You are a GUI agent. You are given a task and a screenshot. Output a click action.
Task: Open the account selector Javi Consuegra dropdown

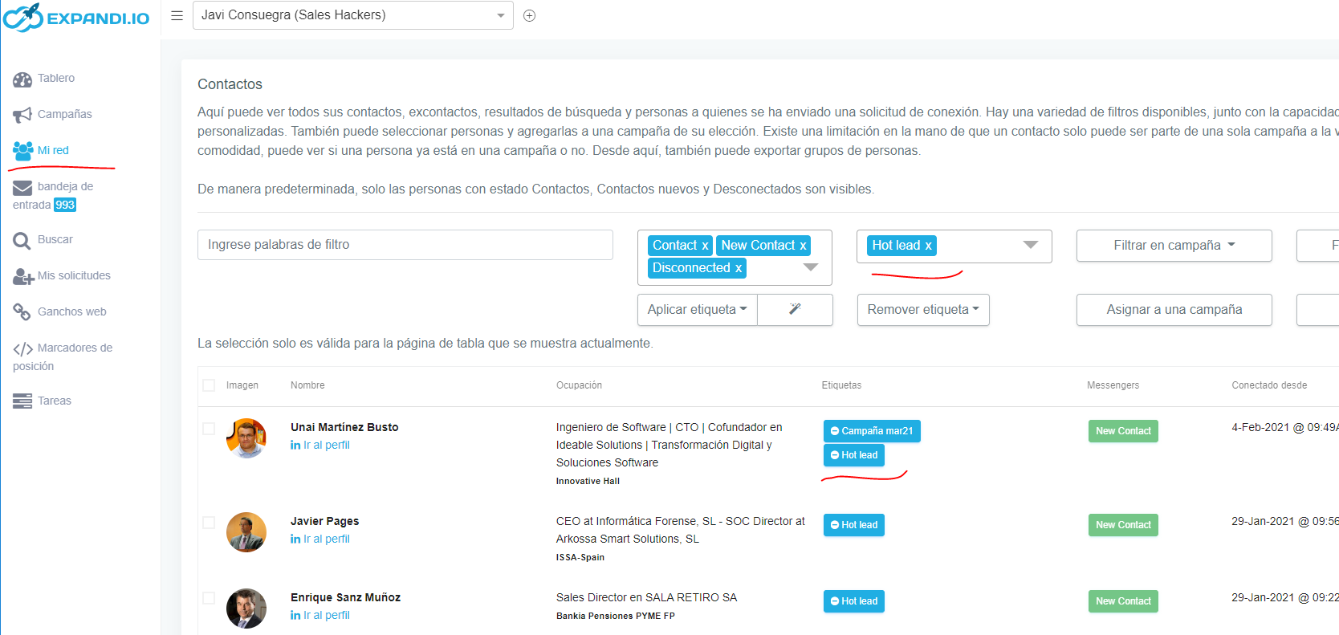pos(353,15)
